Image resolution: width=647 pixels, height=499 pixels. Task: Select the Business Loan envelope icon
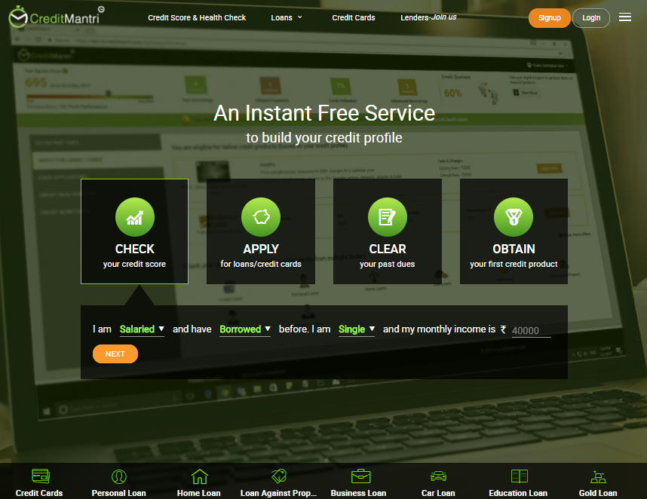(x=358, y=476)
